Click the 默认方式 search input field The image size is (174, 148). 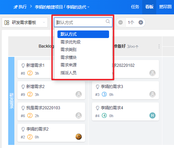click(81, 22)
